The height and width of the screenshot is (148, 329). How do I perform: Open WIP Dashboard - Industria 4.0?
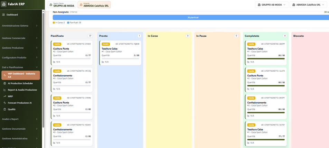[x=21, y=75]
